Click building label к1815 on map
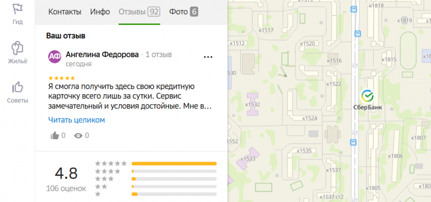Screen dimensions: 431x202 click(389, 59)
